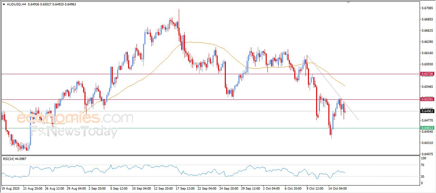Screen dimensions: 436x193
Task: Click the 0.67085 value on price axis
Action: pos(427,8)
